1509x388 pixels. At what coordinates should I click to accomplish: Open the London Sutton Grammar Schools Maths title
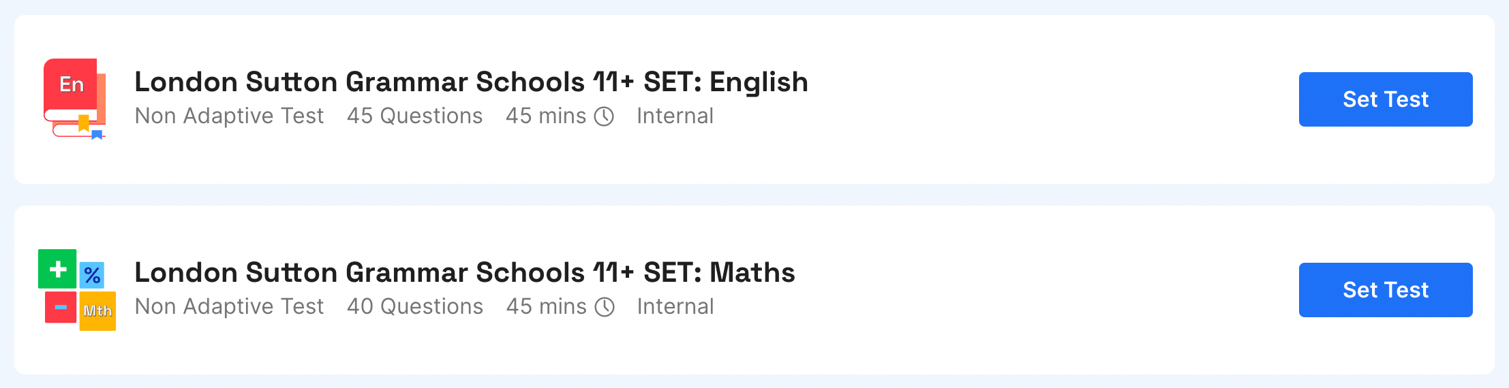[x=464, y=272]
